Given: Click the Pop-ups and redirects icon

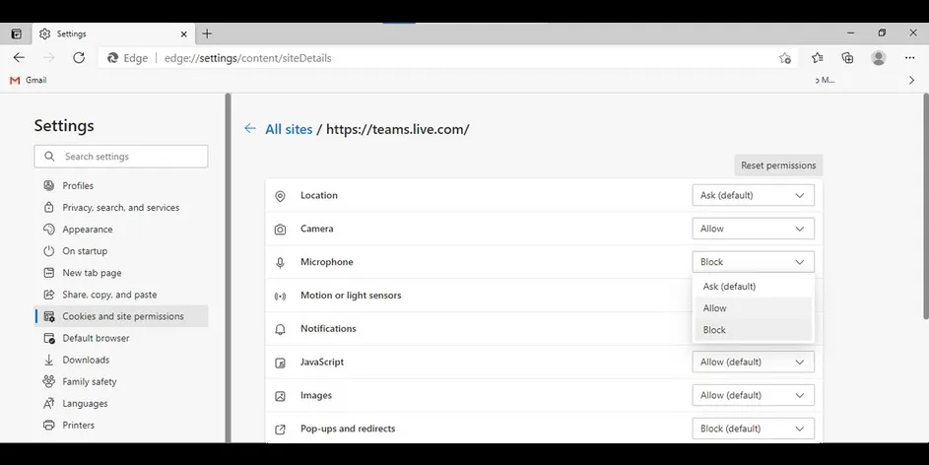Looking at the screenshot, I should (x=280, y=429).
